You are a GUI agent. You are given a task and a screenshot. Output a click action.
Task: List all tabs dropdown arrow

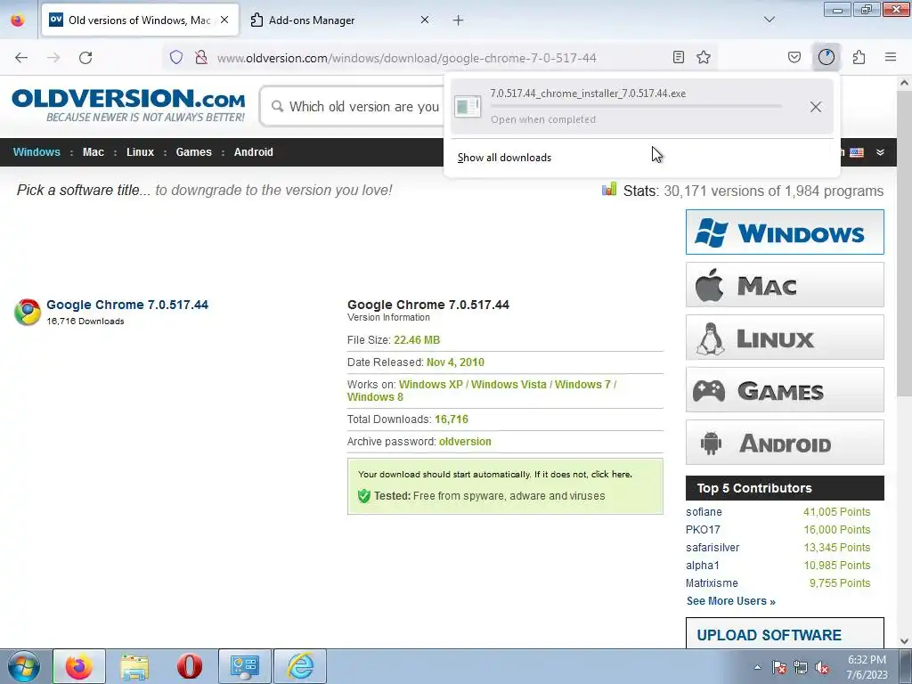pyautogui.click(x=769, y=20)
